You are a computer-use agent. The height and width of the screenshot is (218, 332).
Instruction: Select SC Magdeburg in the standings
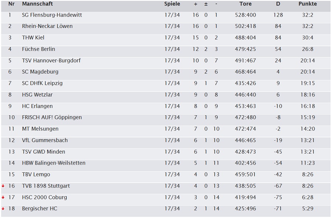[x=40, y=72]
